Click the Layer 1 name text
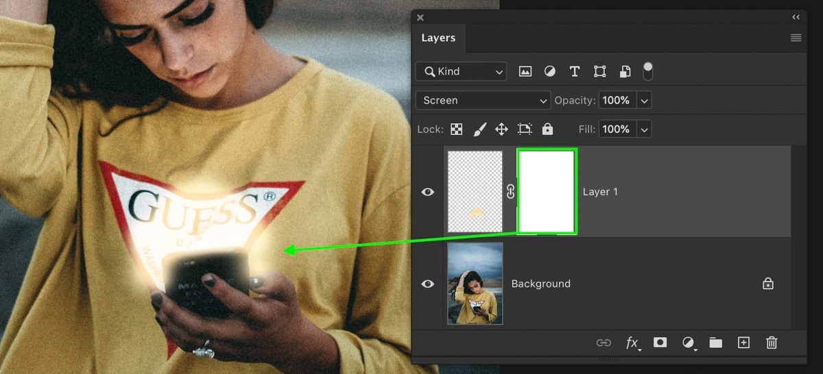This screenshot has width=823, height=374. pos(600,192)
